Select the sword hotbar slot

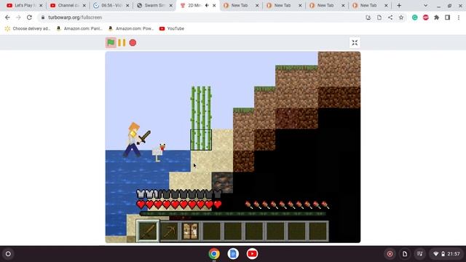148,231
